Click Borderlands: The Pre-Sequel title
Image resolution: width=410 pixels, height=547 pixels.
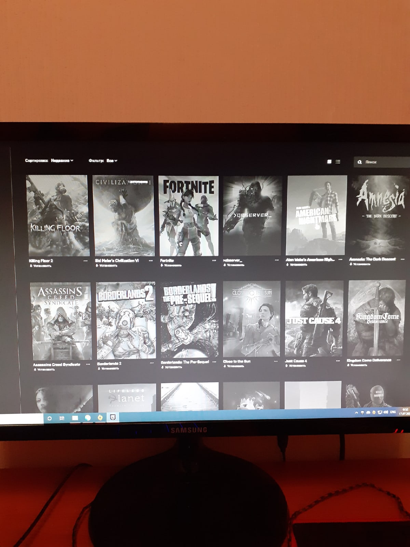(185, 362)
